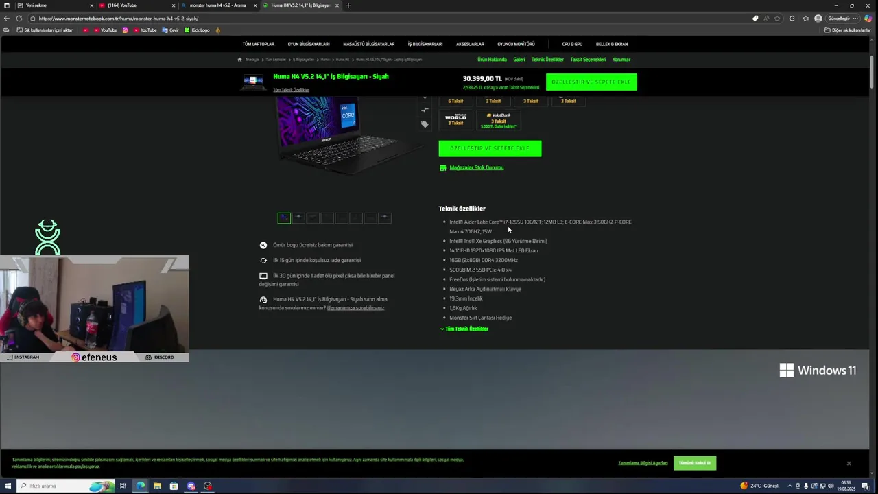
Task: Jump to Teknik Özellikler section link
Action: pyautogui.click(x=547, y=60)
